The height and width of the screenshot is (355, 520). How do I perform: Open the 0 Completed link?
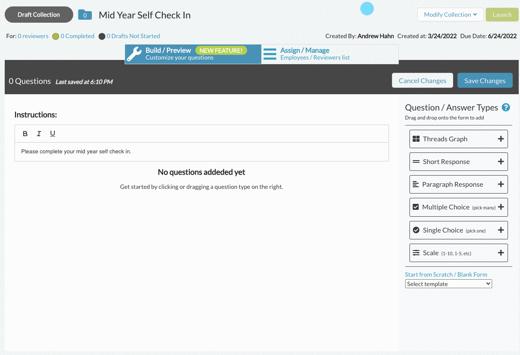[78, 36]
